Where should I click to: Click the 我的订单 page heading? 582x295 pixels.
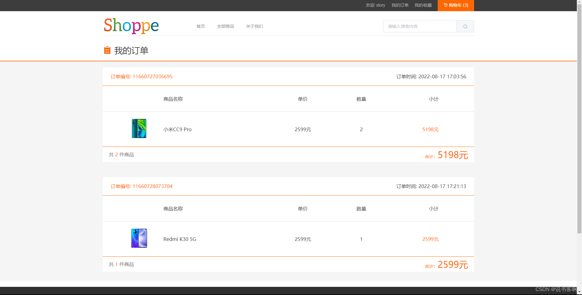(x=131, y=50)
